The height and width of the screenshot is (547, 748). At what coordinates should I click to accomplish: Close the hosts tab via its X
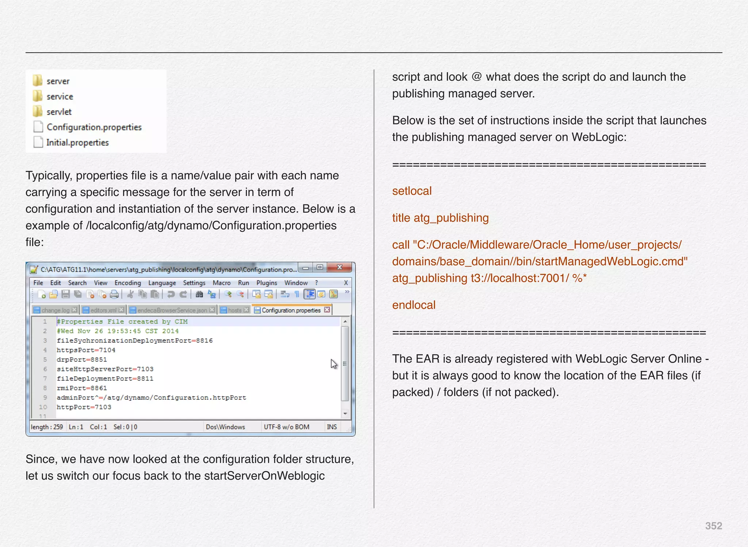click(x=246, y=310)
